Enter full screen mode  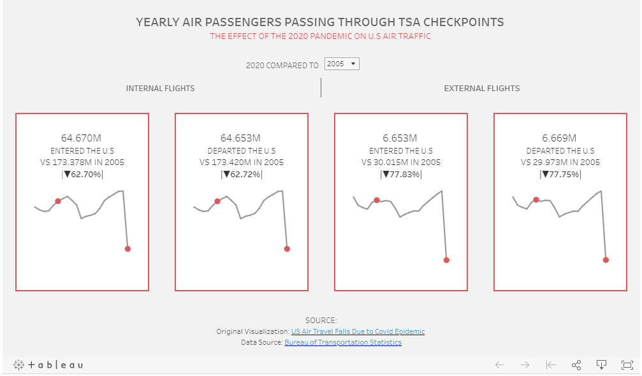[627, 365]
